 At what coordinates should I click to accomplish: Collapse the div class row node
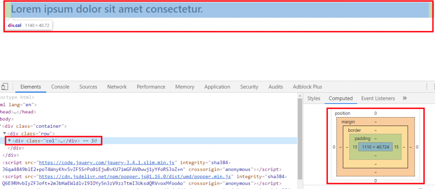tap(5, 133)
